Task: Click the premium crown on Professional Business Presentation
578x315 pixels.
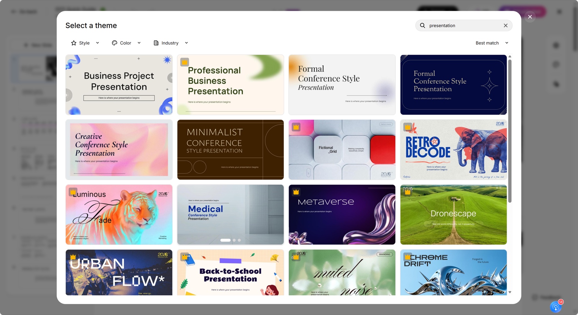Action: [185, 62]
